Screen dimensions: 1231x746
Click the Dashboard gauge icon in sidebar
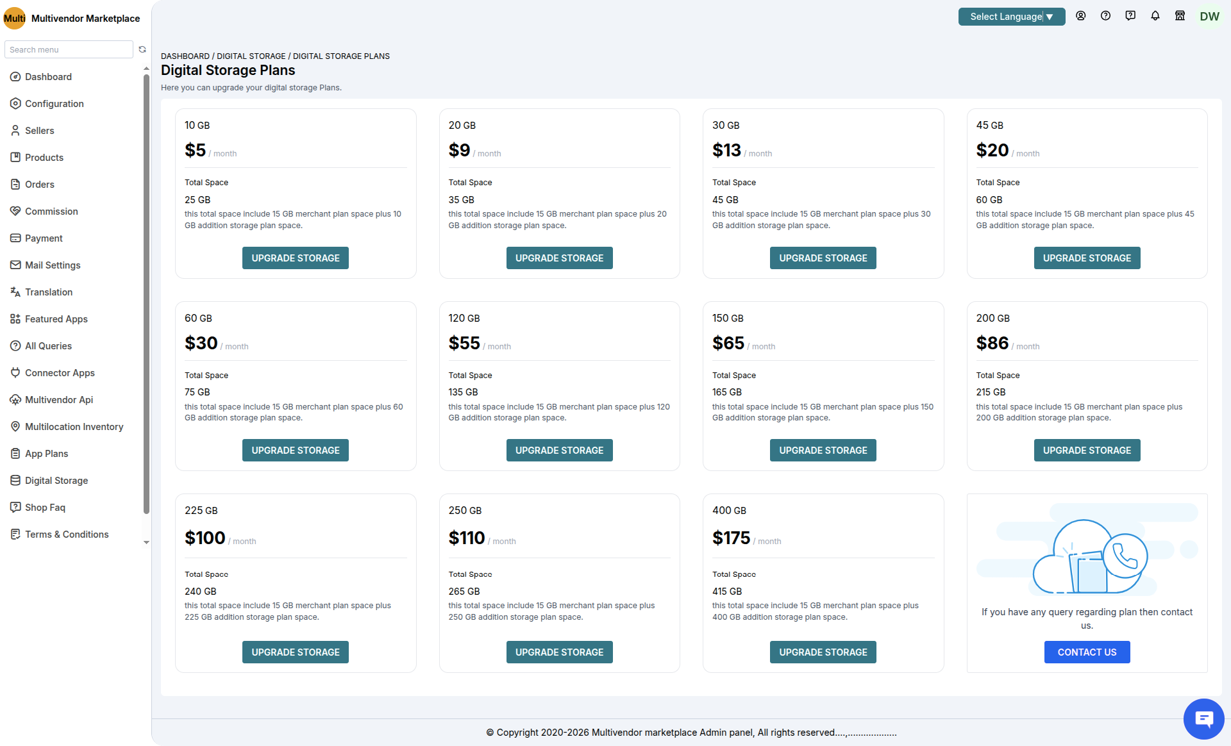coord(15,77)
